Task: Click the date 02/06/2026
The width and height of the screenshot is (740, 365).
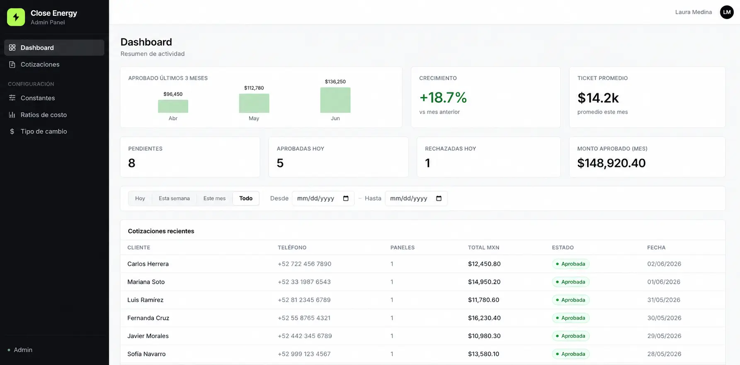Action: point(664,264)
